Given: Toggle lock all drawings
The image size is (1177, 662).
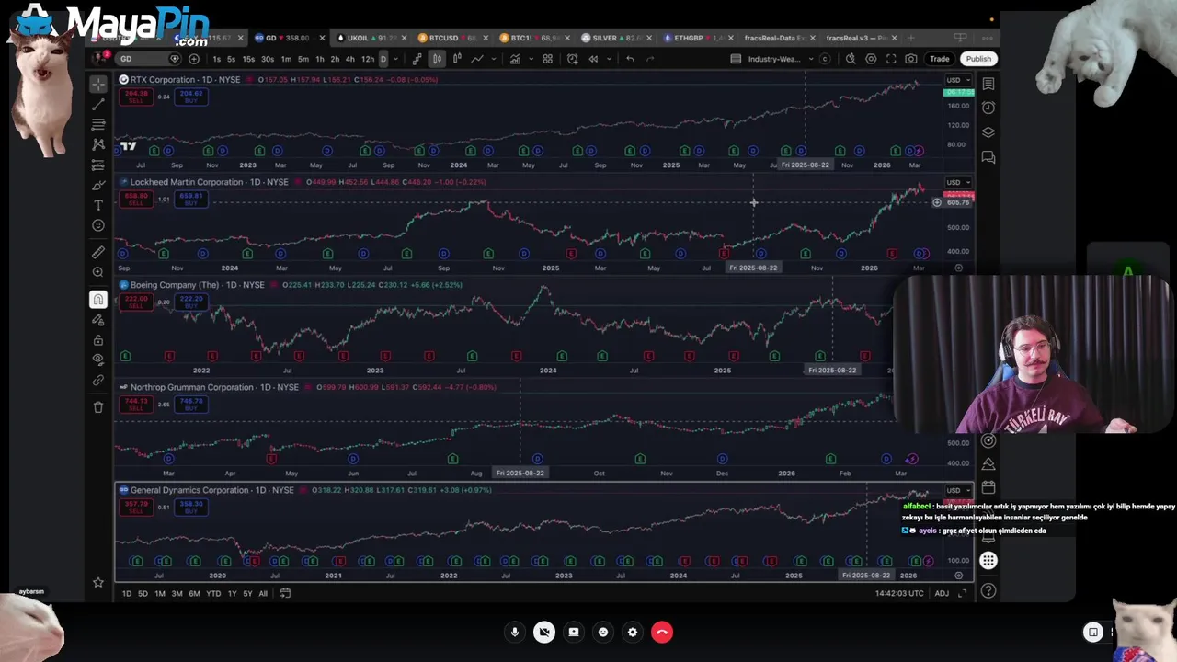Looking at the screenshot, I should pos(98,339).
